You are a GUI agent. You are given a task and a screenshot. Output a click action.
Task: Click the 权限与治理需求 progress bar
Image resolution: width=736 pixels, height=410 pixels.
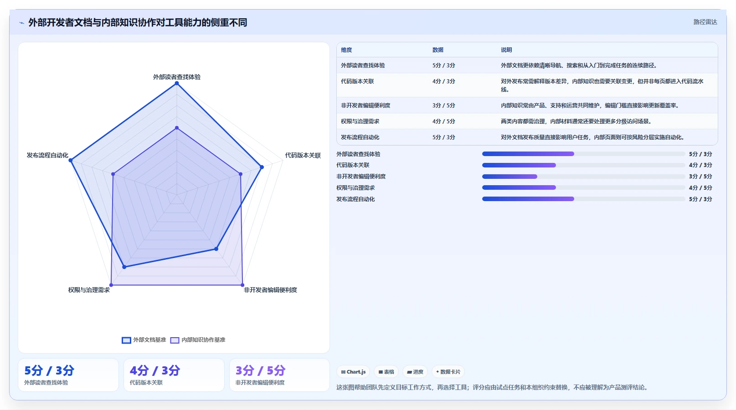click(x=583, y=187)
